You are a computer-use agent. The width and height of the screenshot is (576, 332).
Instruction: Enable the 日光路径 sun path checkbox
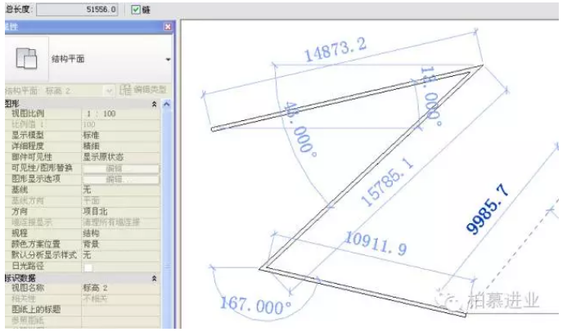[x=88, y=267]
